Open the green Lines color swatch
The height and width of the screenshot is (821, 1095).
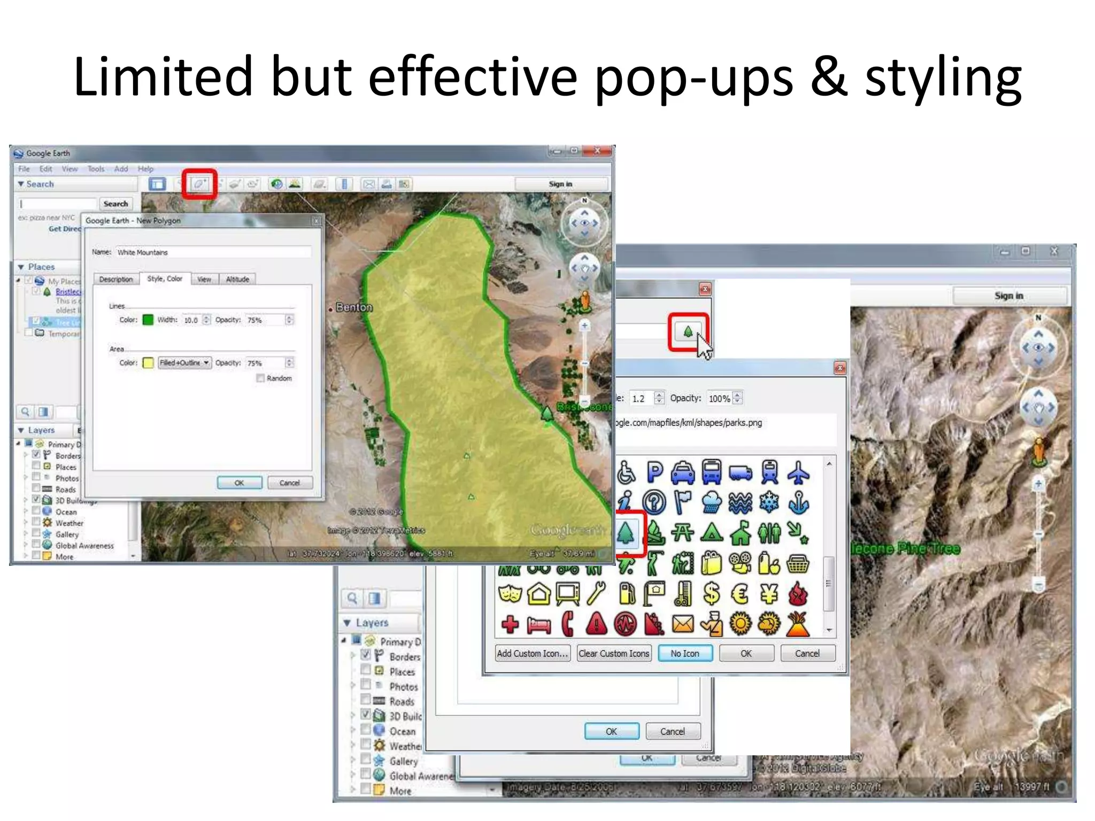[x=148, y=320]
